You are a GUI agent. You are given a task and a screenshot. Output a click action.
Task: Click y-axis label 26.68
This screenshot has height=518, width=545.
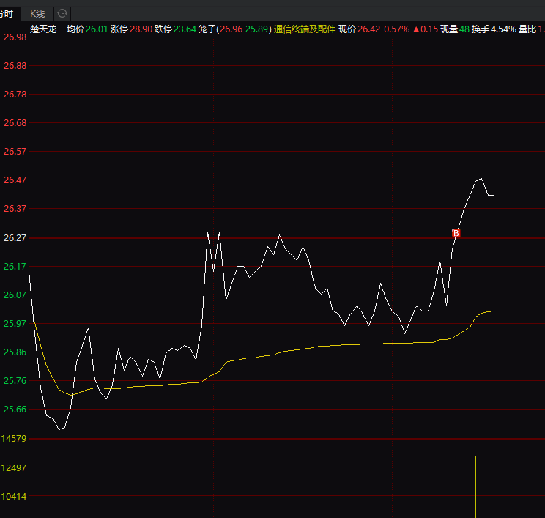(15, 122)
